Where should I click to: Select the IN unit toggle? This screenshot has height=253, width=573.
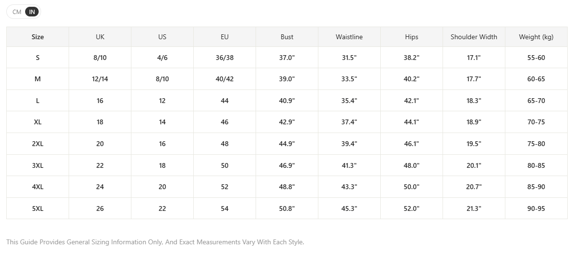pos(32,12)
